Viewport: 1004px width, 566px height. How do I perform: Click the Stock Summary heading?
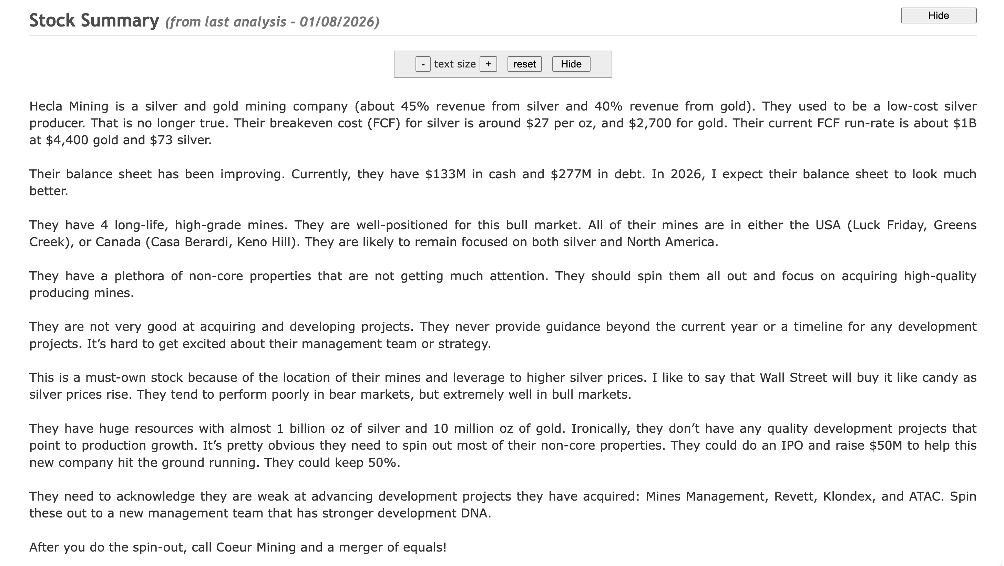(x=94, y=21)
